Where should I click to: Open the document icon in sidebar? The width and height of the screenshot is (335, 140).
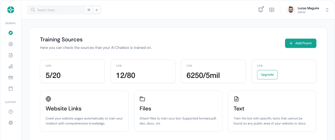coord(11,55)
